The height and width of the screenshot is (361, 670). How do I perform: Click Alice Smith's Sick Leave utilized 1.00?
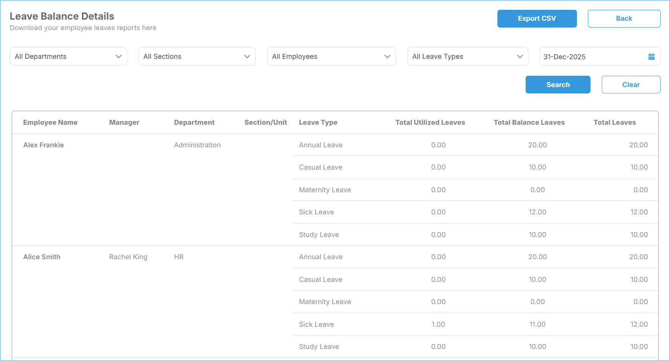438,324
